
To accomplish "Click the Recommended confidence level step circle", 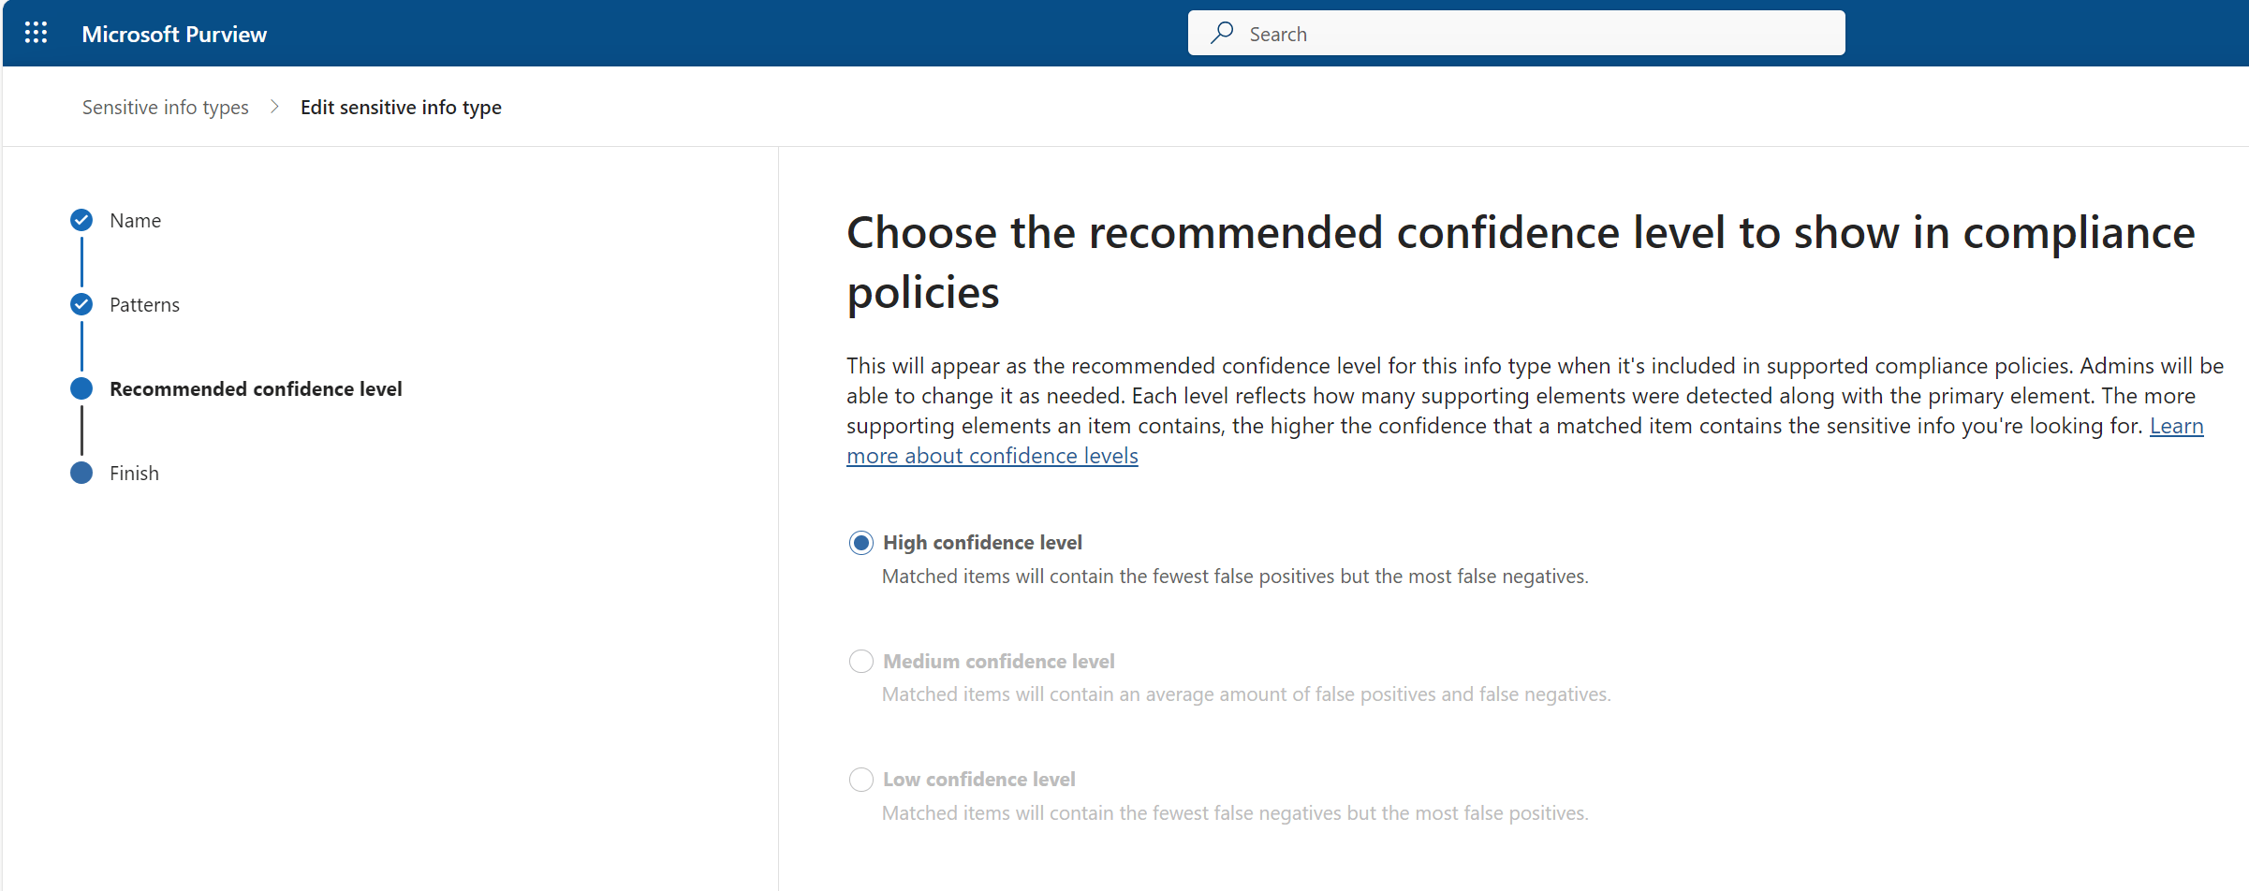I will coord(81,388).
